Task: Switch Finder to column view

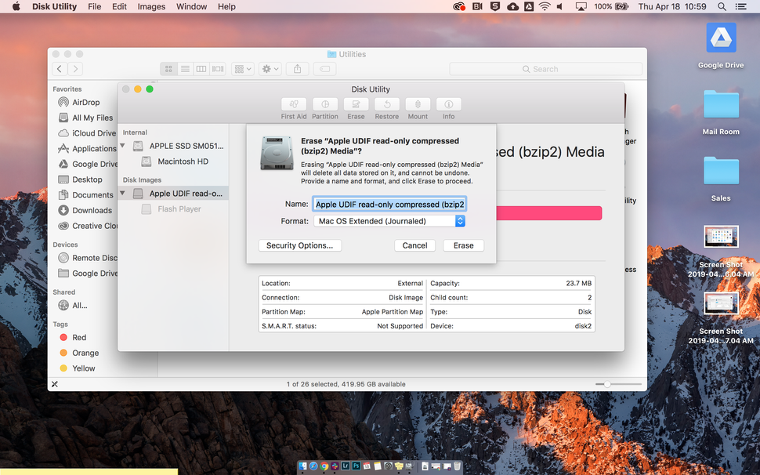Action: click(x=201, y=69)
